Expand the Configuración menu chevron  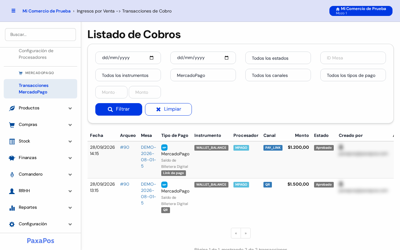70,224
